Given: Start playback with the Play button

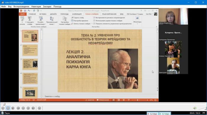Looking at the screenshot, I should (x=3, y=108).
